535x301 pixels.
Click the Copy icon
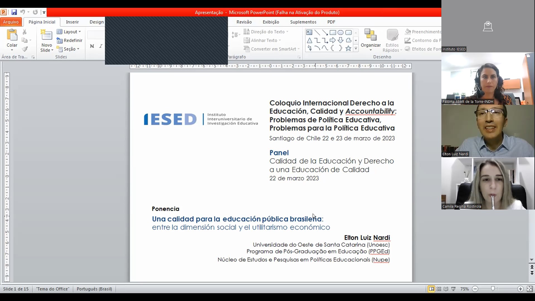pyautogui.click(x=25, y=40)
